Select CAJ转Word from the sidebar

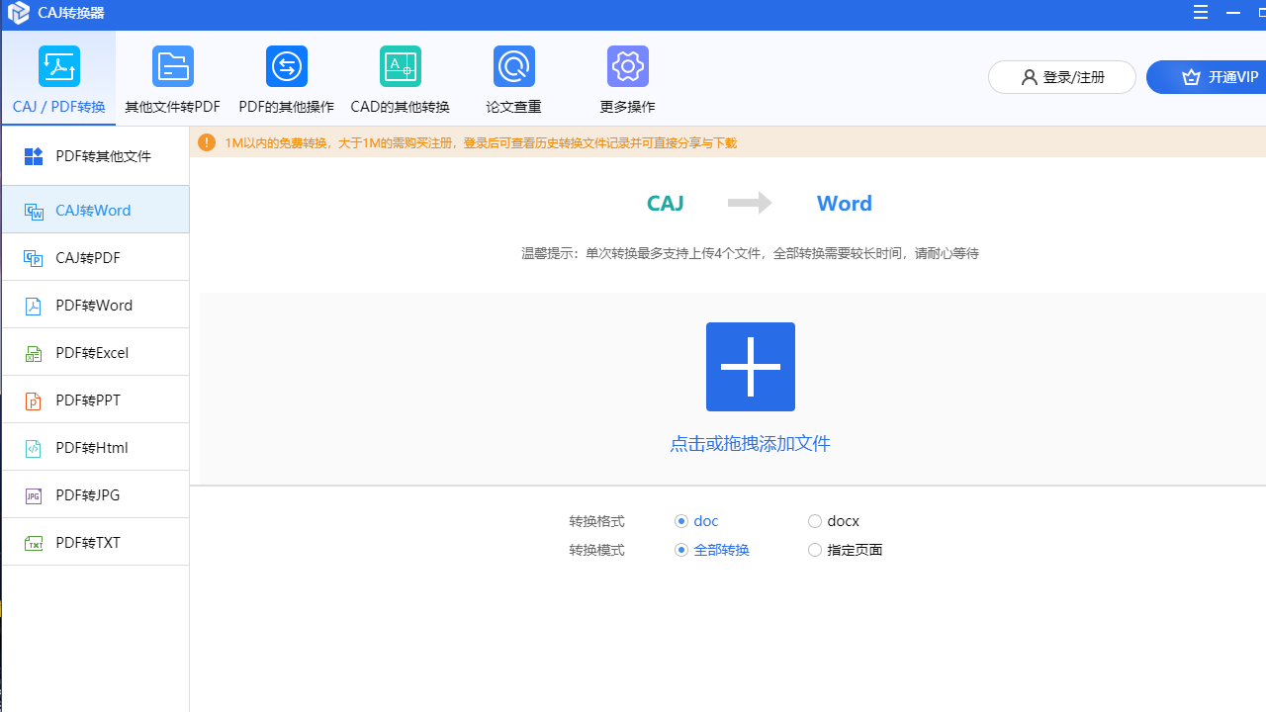pyautogui.click(x=94, y=210)
